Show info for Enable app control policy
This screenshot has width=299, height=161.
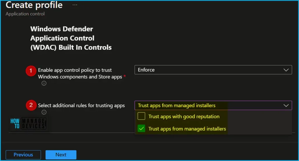(44, 83)
